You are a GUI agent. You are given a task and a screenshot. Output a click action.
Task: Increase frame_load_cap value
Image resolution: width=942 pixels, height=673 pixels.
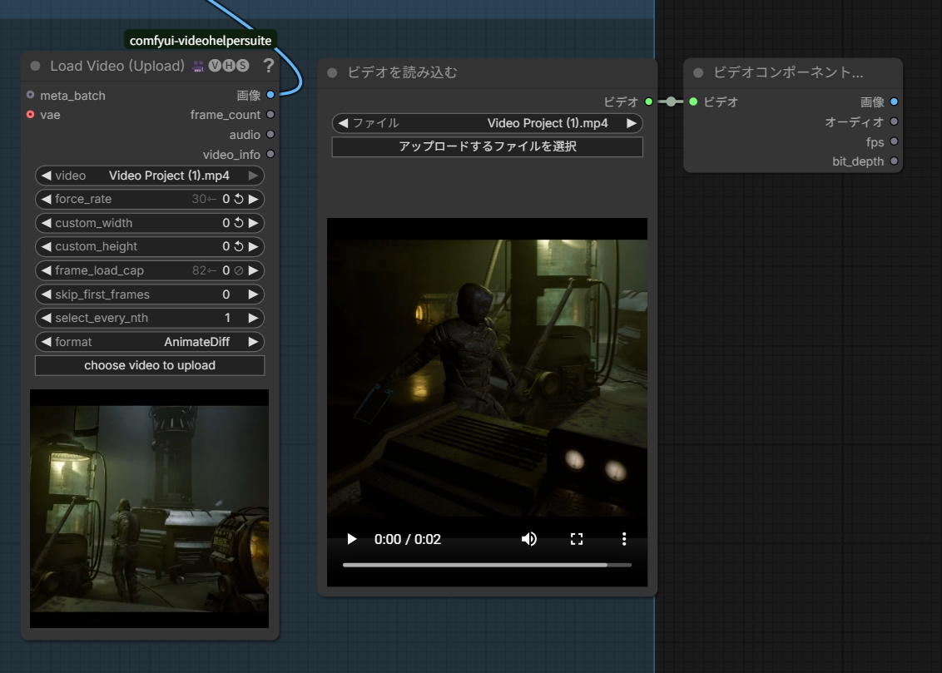(254, 270)
